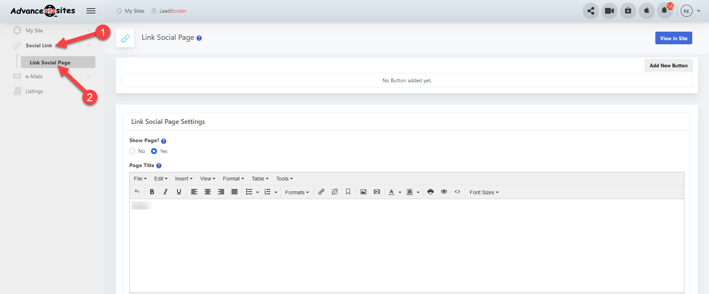
Task: Click the View in Site button
Action: pos(673,38)
